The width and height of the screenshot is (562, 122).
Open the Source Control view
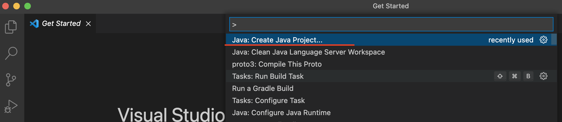coord(11,80)
